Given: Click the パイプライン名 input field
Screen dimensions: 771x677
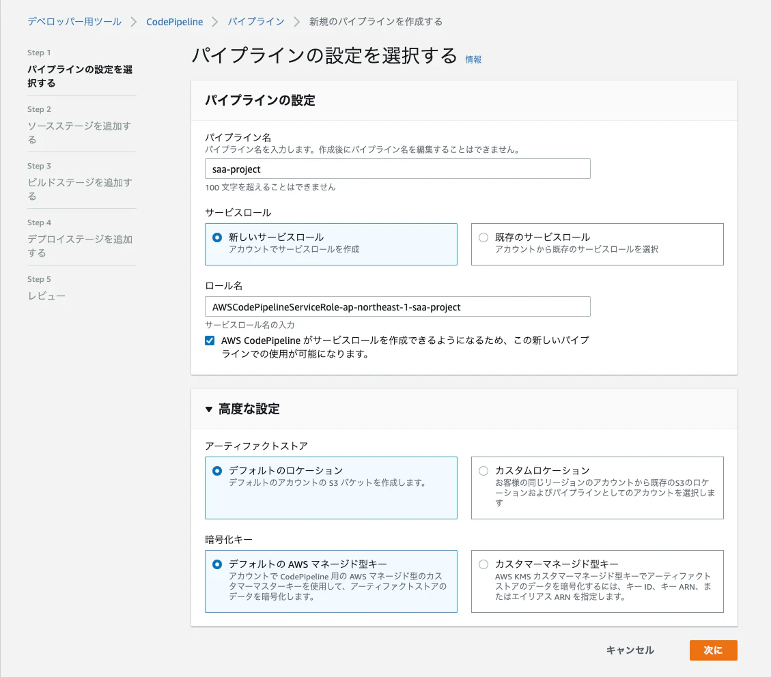Looking at the screenshot, I should coord(397,169).
